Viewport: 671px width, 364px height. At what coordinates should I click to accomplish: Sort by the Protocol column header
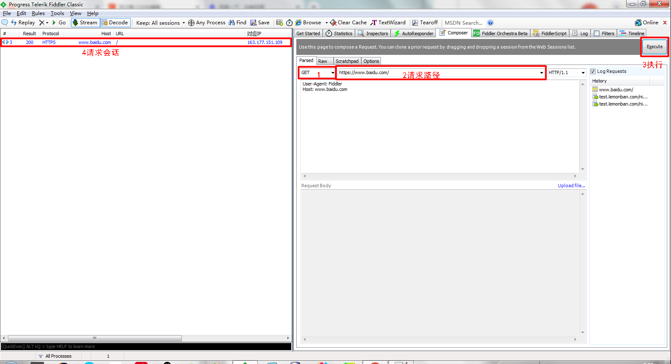(x=51, y=34)
